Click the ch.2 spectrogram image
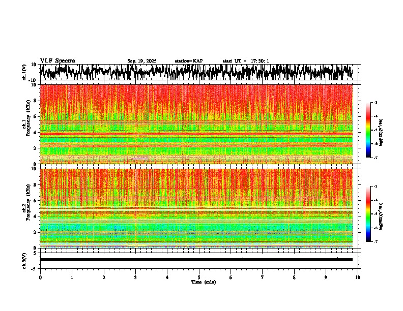The height and width of the screenshot is (311, 403). (196, 208)
